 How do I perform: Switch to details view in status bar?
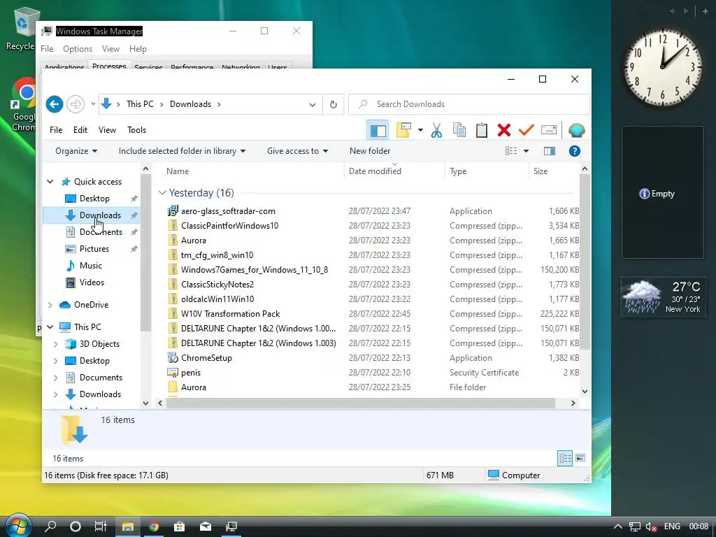click(x=565, y=458)
